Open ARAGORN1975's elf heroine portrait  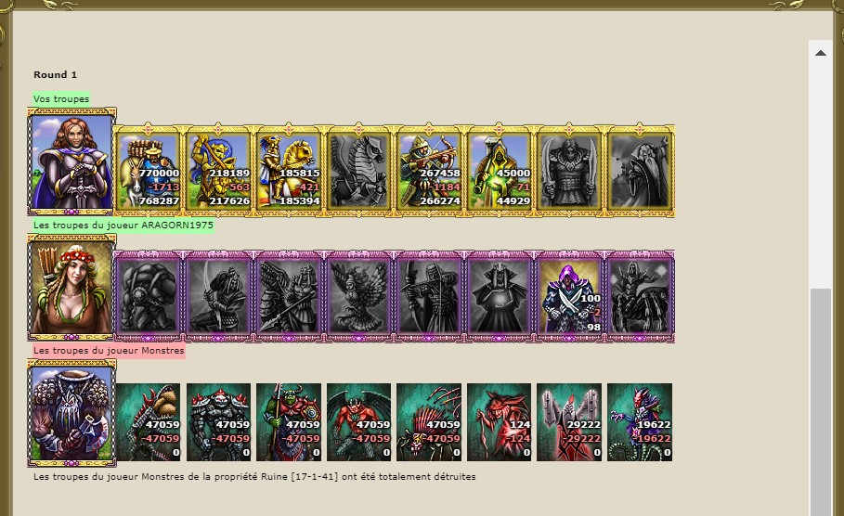[71, 288]
